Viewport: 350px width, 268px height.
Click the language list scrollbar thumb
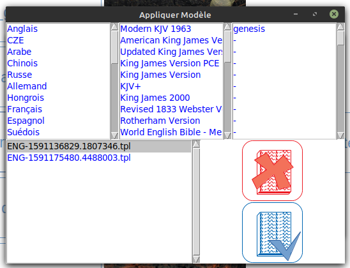[114, 47]
